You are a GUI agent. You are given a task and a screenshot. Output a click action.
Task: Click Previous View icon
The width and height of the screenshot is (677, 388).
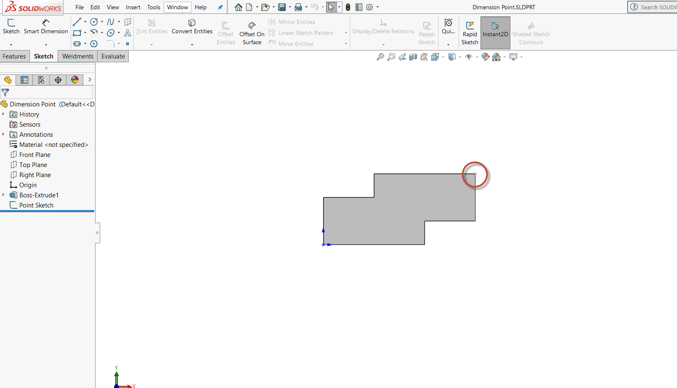[x=403, y=57]
